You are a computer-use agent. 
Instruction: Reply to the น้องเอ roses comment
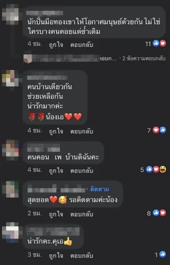(82, 131)
